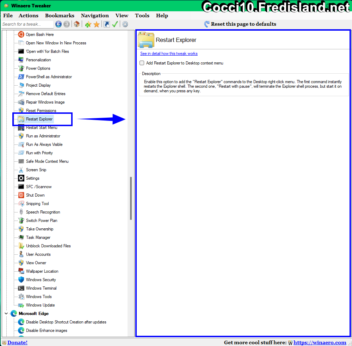Click the Windows Update icon
This screenshot has width=352, height=346.
[x=21, y=305]
